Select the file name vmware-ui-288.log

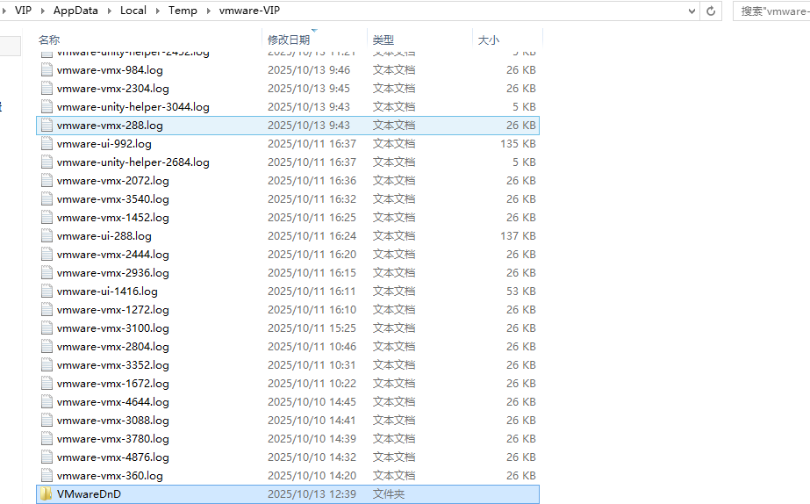tap(104, 235)
